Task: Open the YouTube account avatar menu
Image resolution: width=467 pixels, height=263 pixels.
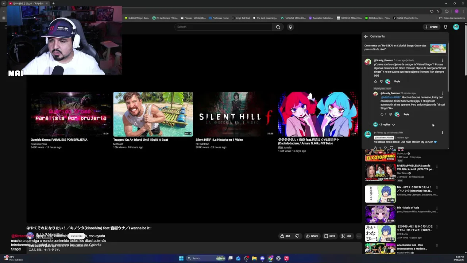Action: [456, 27]
